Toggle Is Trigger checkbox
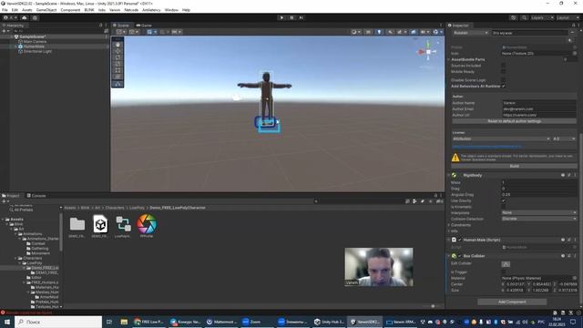Viewport: 583px width, 328px height. (x=504, y=272)
